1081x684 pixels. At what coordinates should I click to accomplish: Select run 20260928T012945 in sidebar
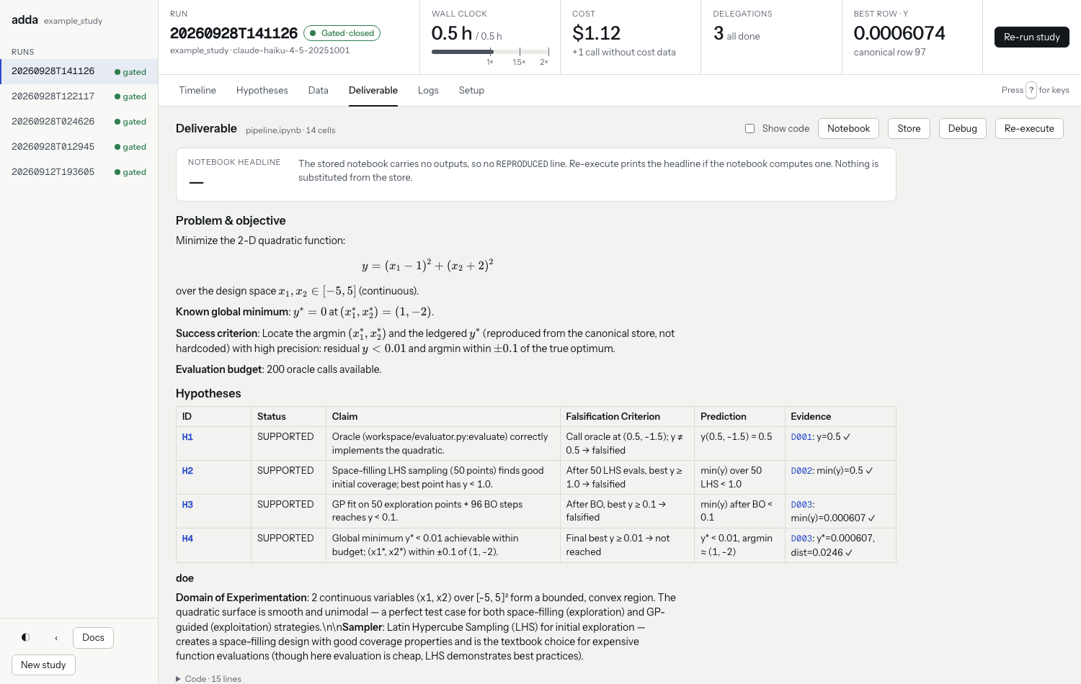click(79, 147)
